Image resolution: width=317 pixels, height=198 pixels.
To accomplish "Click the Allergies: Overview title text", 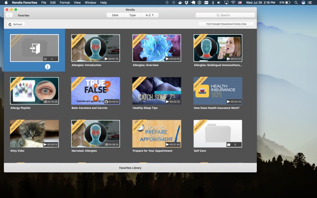I will [x=145, y=65].
